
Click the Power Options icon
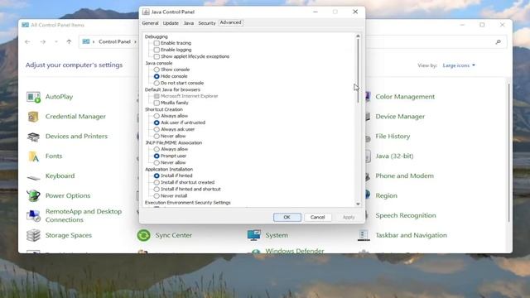coord(33,195)
